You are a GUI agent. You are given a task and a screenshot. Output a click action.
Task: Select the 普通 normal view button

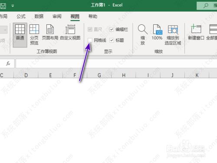click(20, 35)
